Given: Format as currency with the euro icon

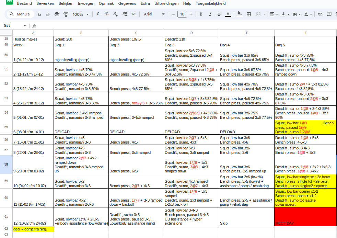Looking at the screenshot, I should coord(98,14).
